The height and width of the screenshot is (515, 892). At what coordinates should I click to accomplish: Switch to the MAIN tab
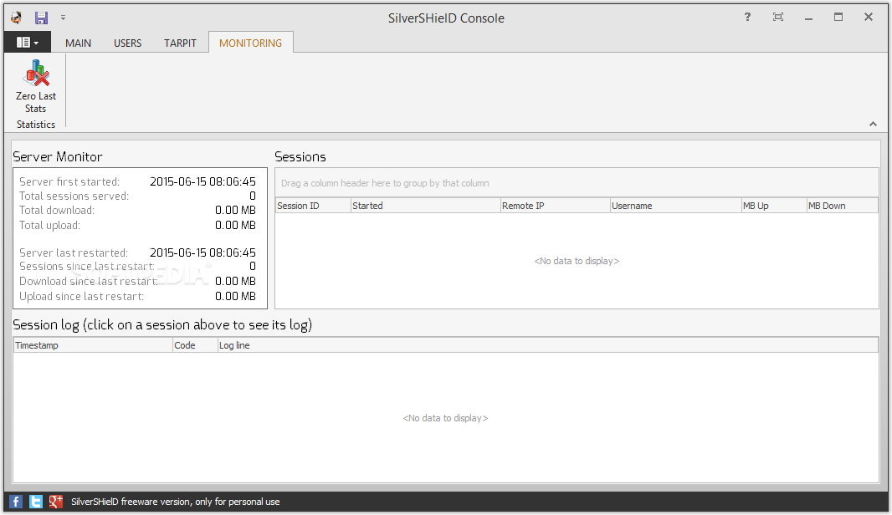(x=78, y=43)
